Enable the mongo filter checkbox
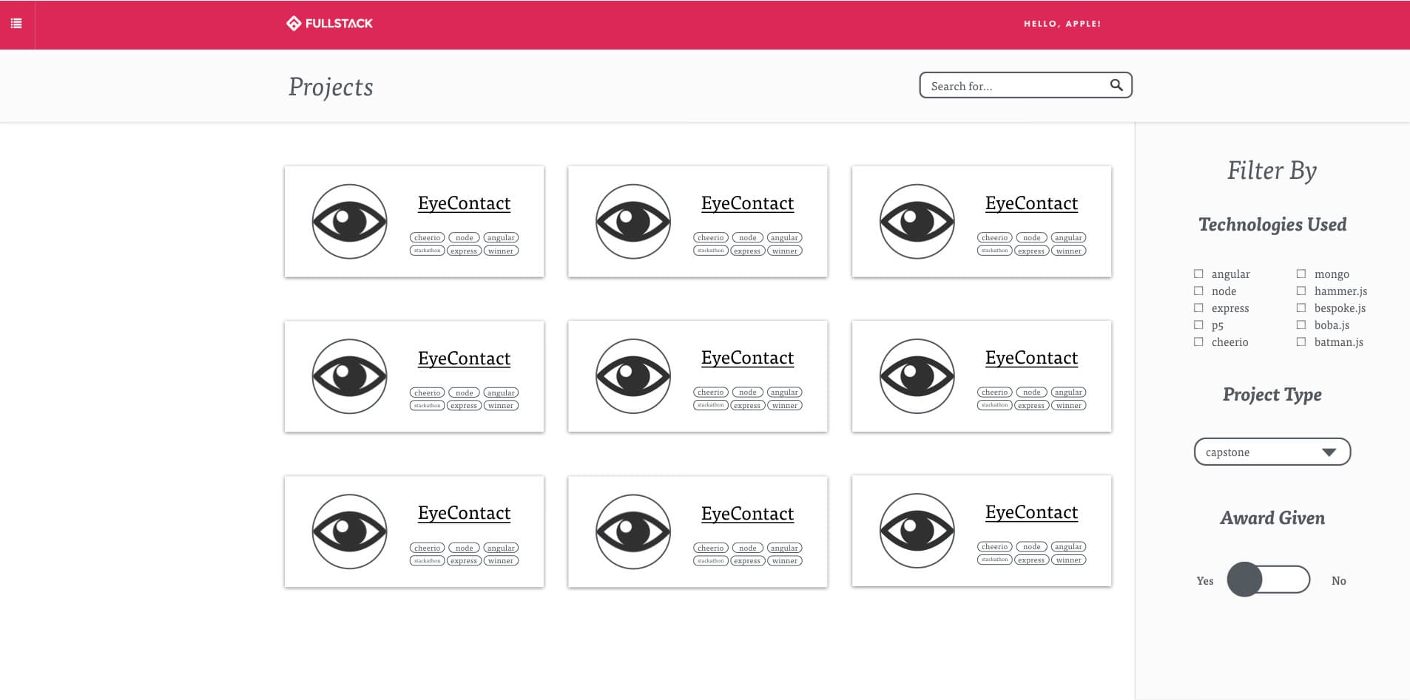Screen dimensions: 1410x700 (1301, 273)
